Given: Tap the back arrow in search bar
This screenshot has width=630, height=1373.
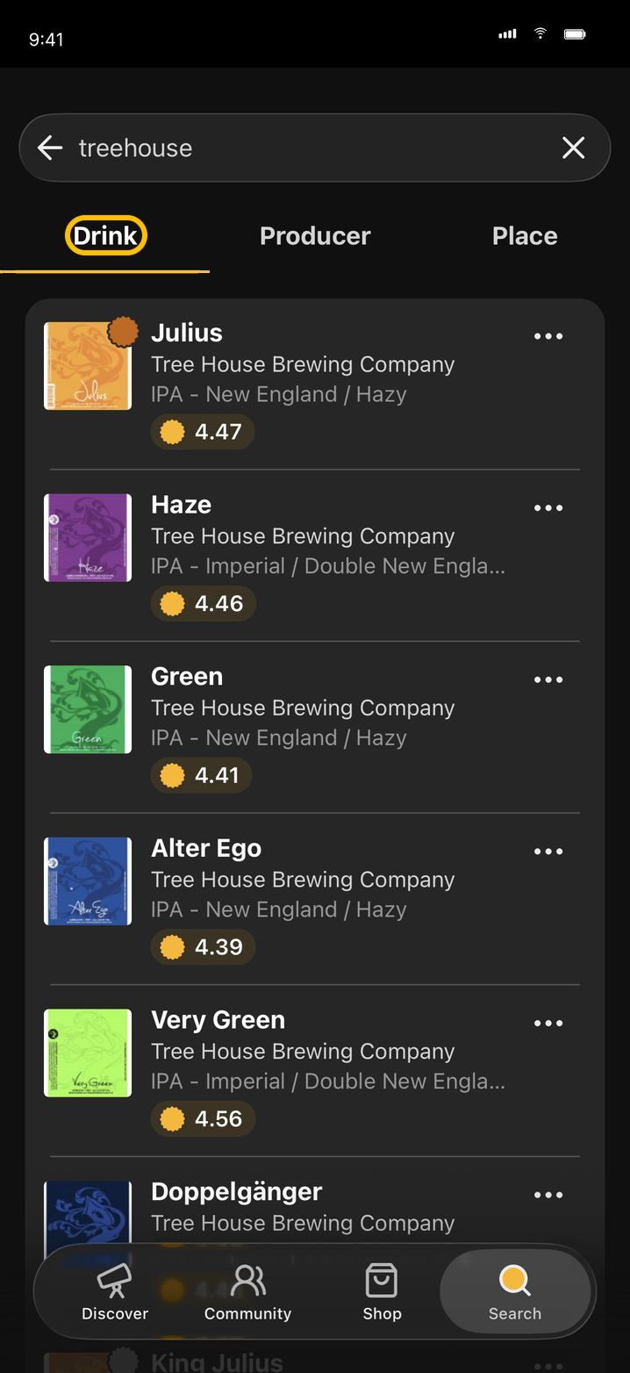Looking at the screenshot, I should coord(50,147).
